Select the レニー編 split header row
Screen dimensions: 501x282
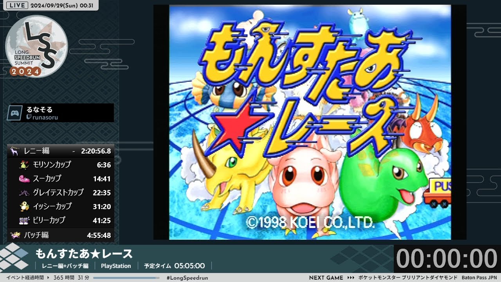(x=61, y=151)
